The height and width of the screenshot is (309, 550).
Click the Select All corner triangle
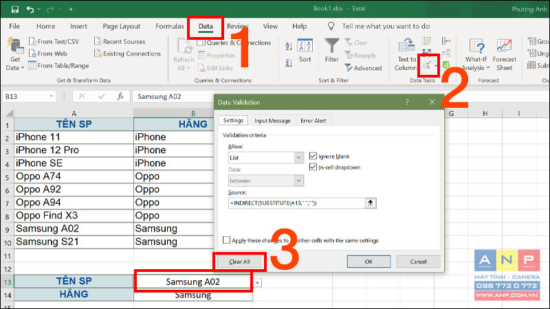9,113
